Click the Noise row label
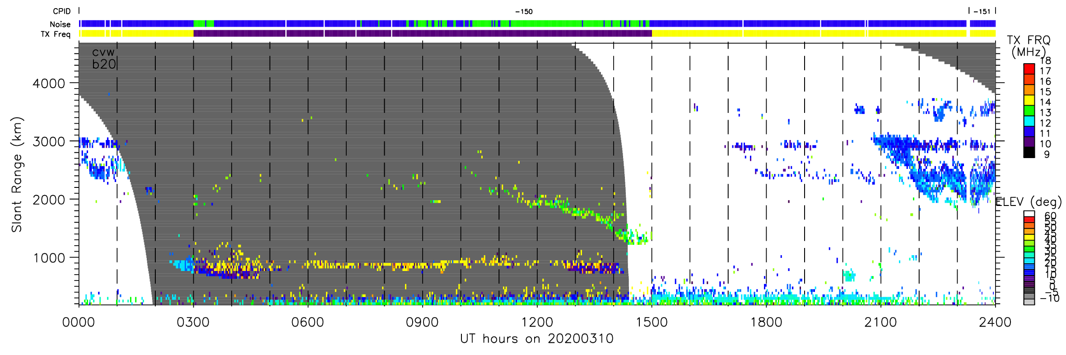 point(60,24)
